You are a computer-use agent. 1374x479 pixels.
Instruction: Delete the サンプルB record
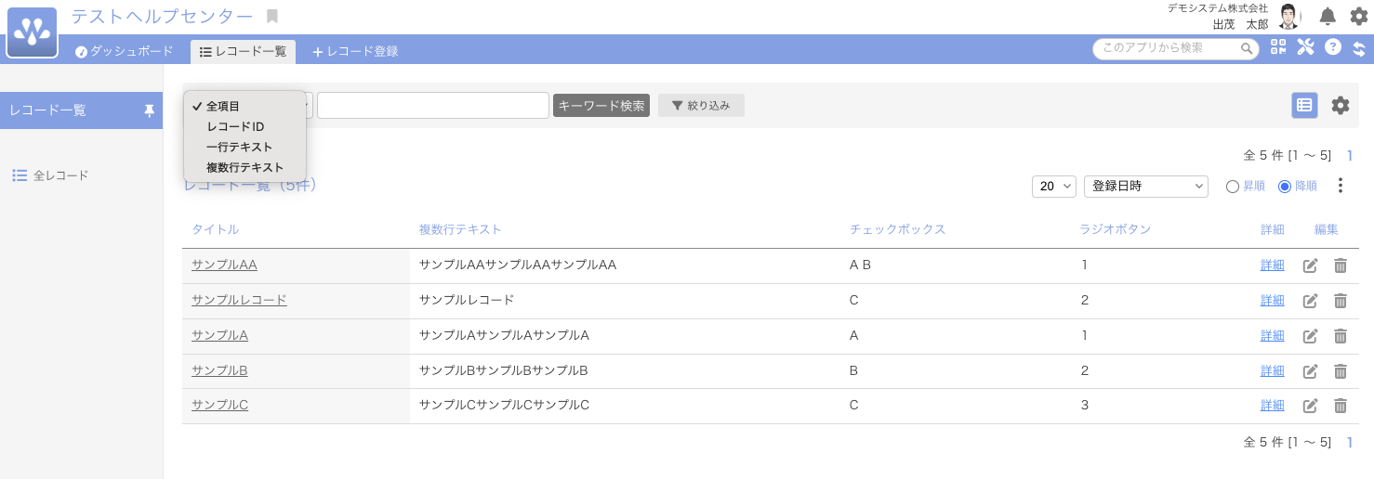[x=1341, y=371]
